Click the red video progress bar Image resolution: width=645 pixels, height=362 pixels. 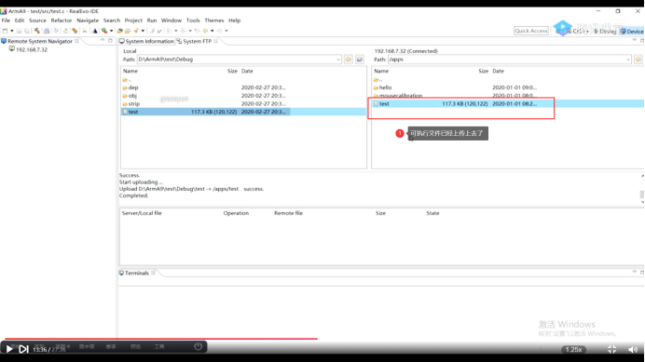tap(161, 339)
